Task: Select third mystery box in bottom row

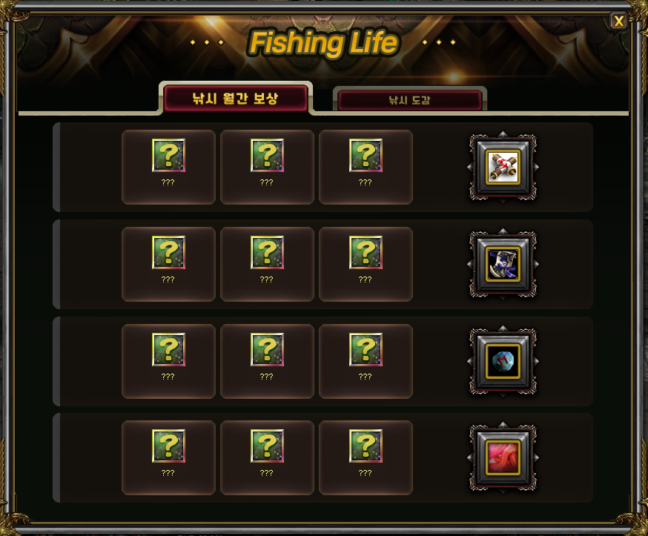Action: [x=366, y=446]
